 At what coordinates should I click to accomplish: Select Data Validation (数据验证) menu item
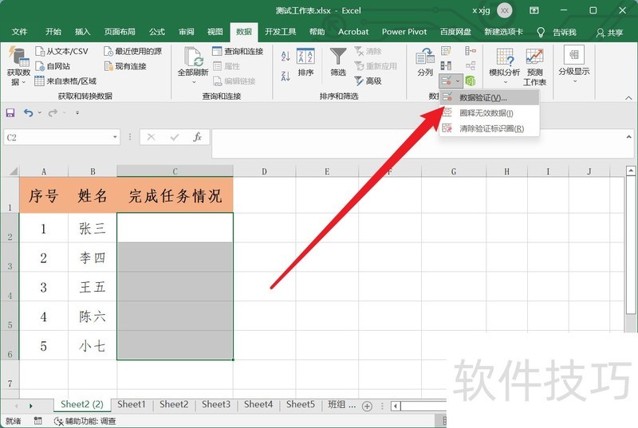(490, 97)
